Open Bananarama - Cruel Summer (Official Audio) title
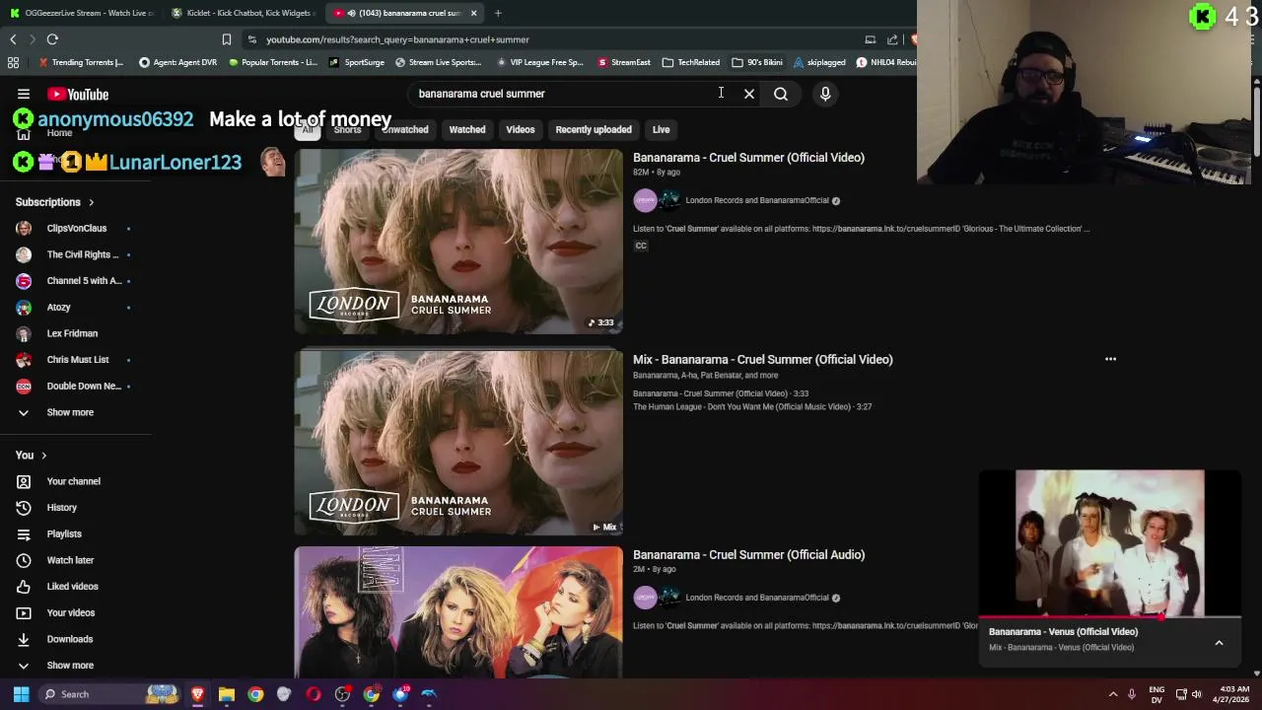The height and width of the screenshot is (710, 1262). [x=748, y=555]
